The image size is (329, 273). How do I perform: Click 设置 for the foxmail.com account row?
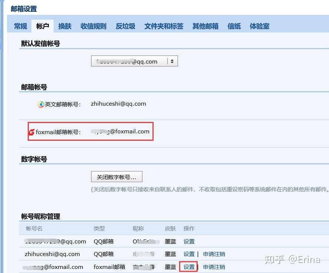click(189, 267)
